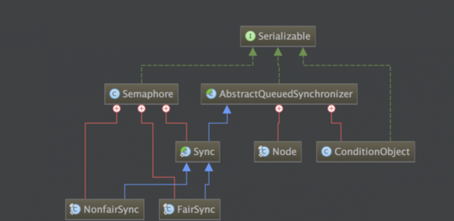Select the FairSync node label
The image size is (454, 221).
coord(196,210)
